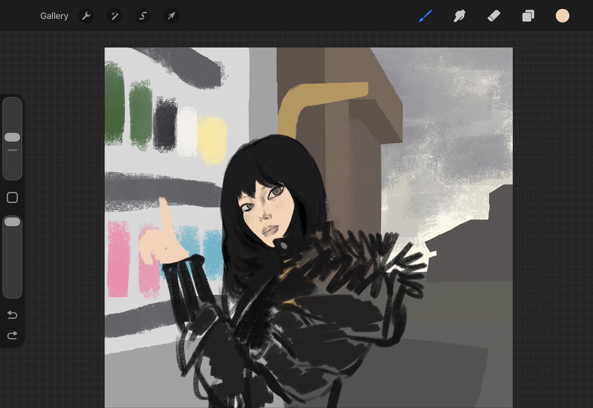This screenshot has width=593, height=408.
Task: Open the Layers panel
Action: (528, 16)
